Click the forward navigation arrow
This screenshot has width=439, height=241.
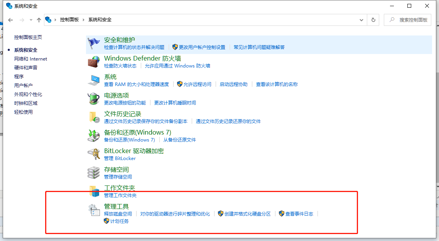[22, 20]
